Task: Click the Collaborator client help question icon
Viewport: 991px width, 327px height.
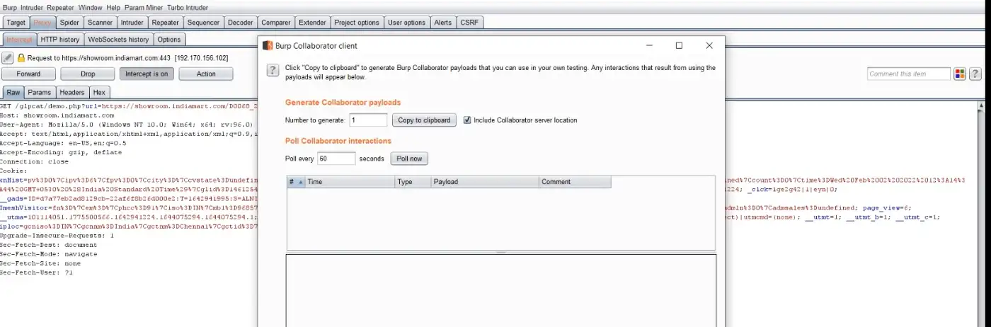Action: click(x=272, y=70)
